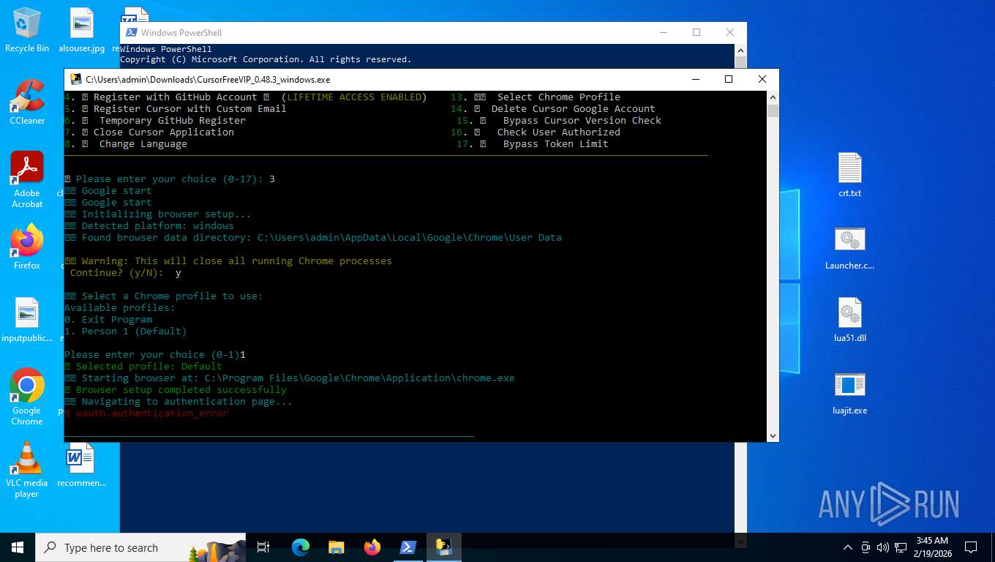Minimize the CursorFreeVIP console window
The height and width of the screenshot is (562, 995).
tap(695, 79)
